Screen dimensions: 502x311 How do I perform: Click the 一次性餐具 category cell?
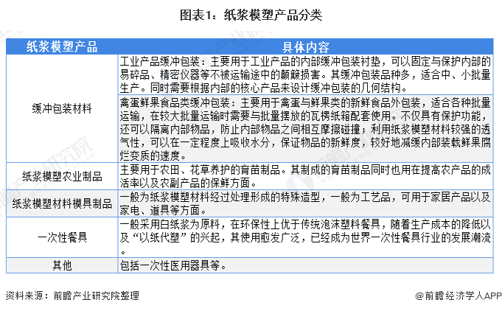pyautogui.click(x=62, y=237)
